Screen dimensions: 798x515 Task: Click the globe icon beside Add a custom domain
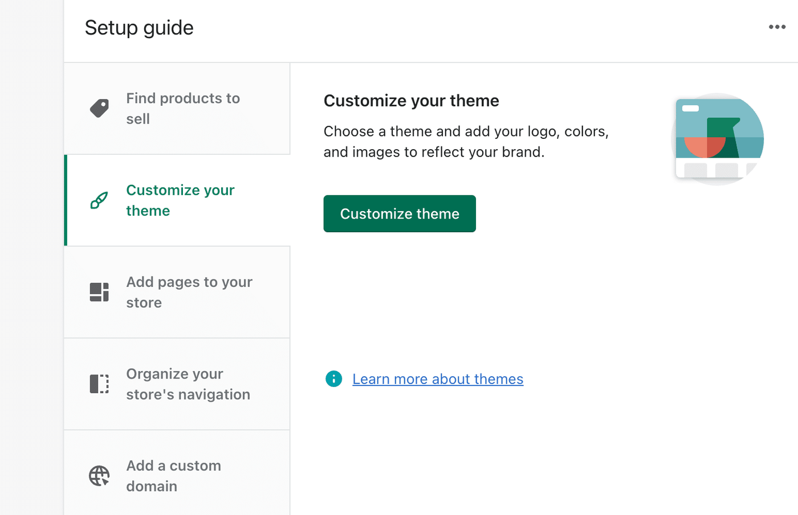99,476
